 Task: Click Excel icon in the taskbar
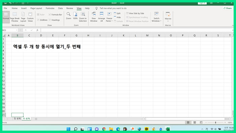click(x=168, y=129)
